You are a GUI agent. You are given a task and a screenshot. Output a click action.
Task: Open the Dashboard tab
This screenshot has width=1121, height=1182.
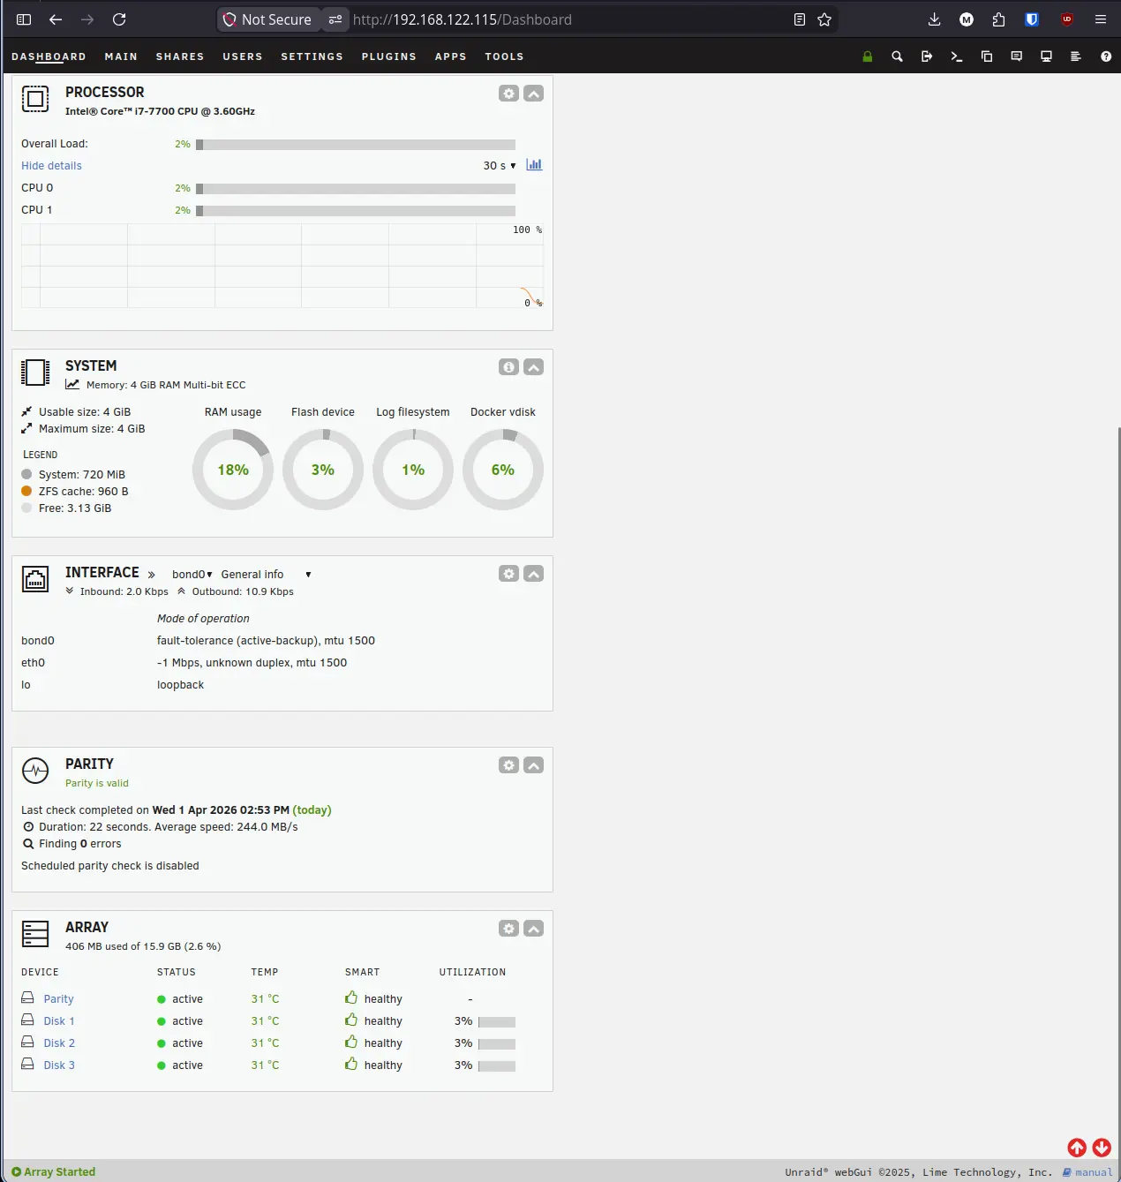coord(49,56)
